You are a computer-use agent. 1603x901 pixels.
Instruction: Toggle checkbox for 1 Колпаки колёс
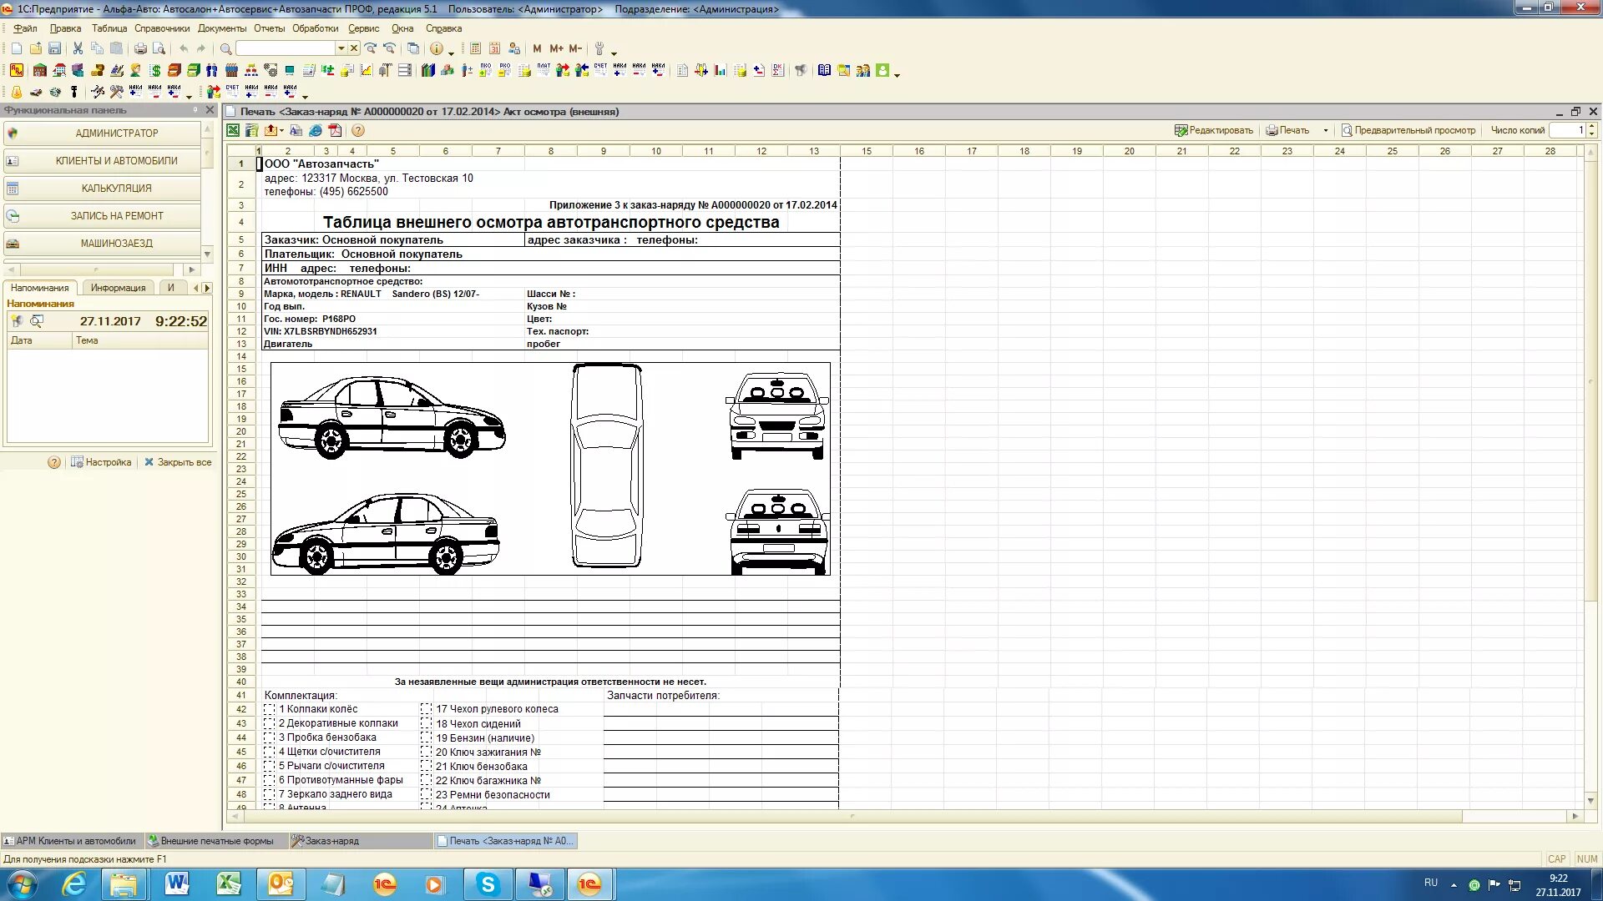[270, 709]
